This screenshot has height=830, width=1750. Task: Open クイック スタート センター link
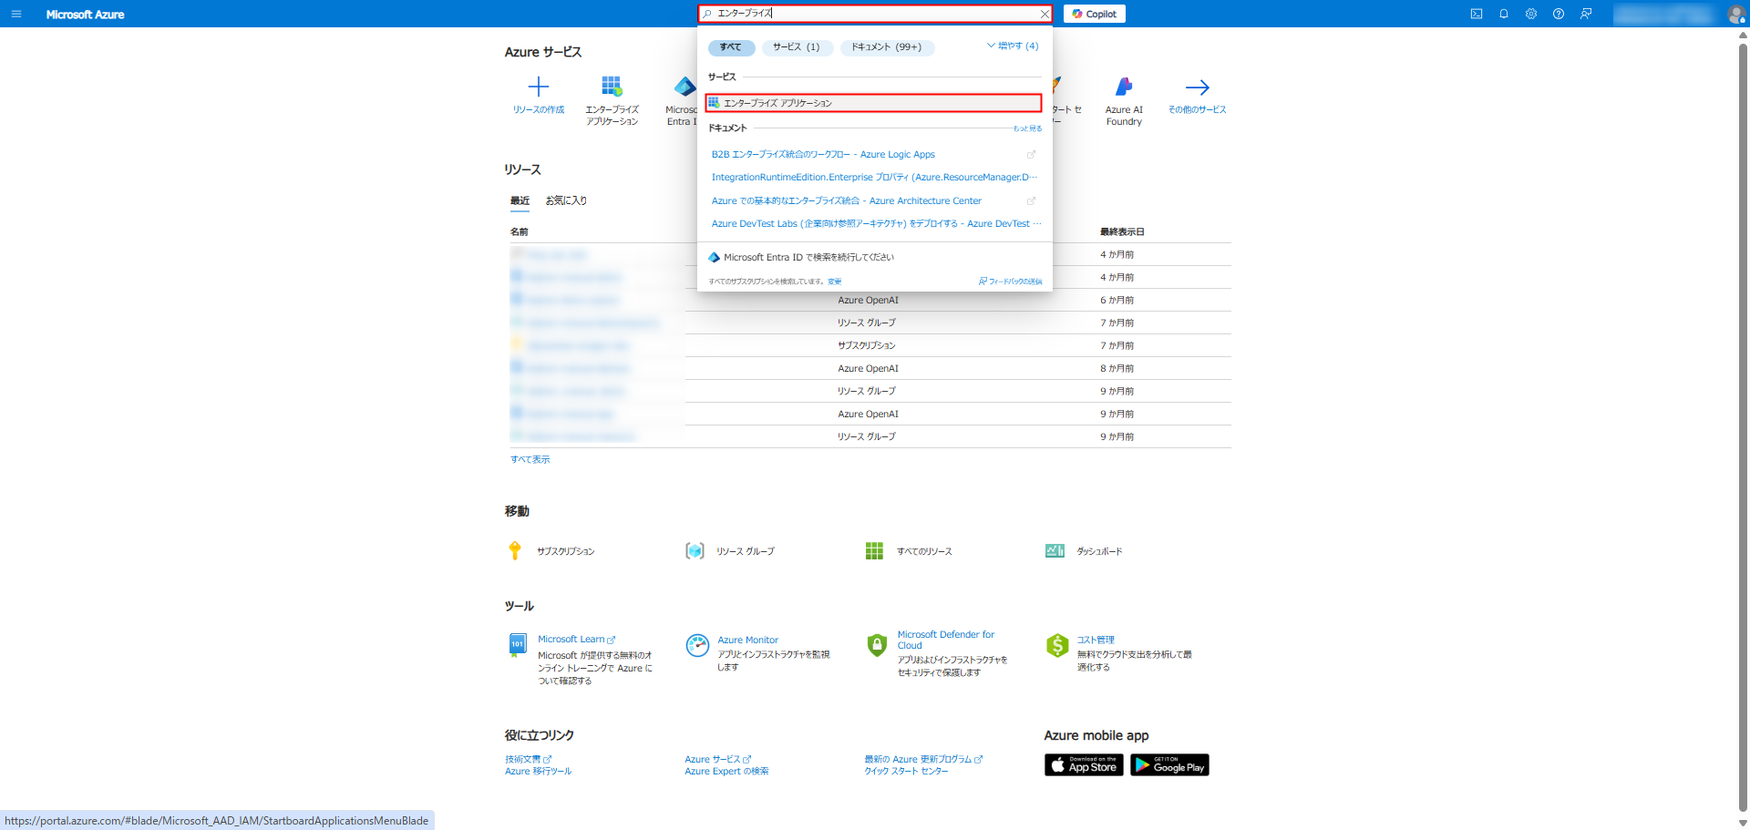point(906,772)
